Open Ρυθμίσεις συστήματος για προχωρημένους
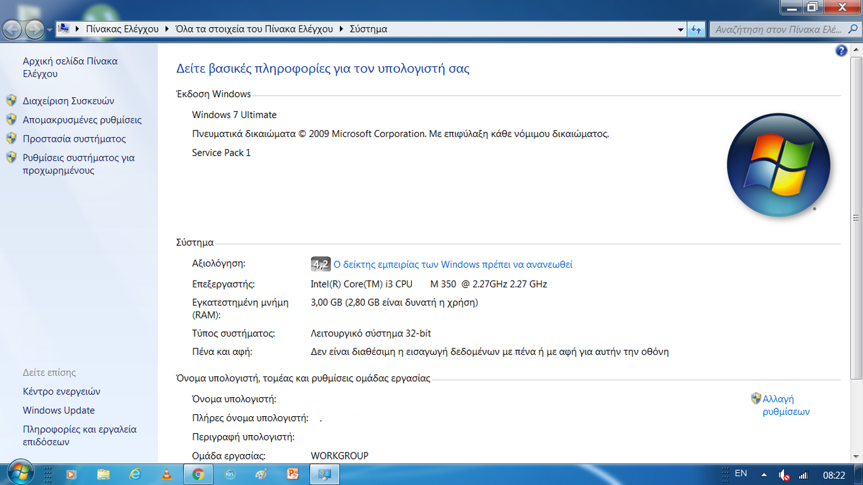The image size is (863, 485). click(79, 164)
